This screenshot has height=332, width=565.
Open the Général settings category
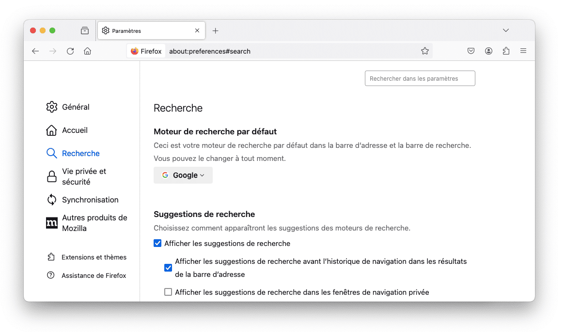click(76, 107)
